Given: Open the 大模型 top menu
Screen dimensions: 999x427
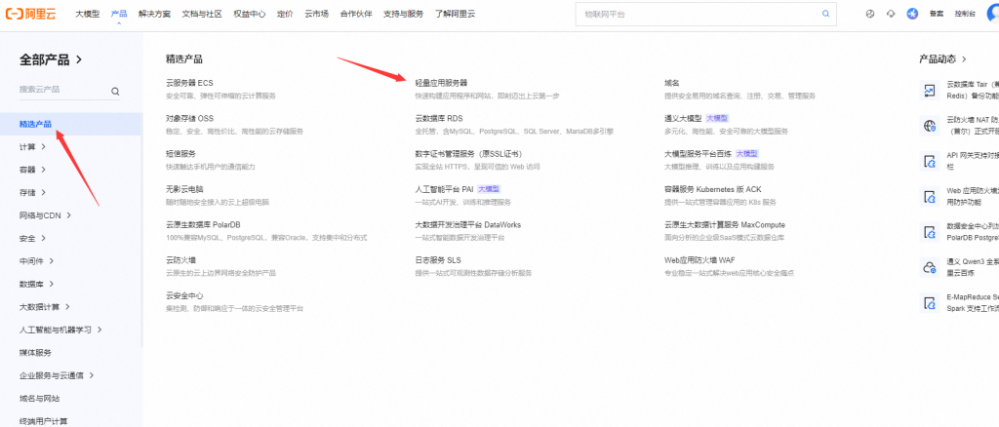Looking at the screenshot, I should (87, 14).
